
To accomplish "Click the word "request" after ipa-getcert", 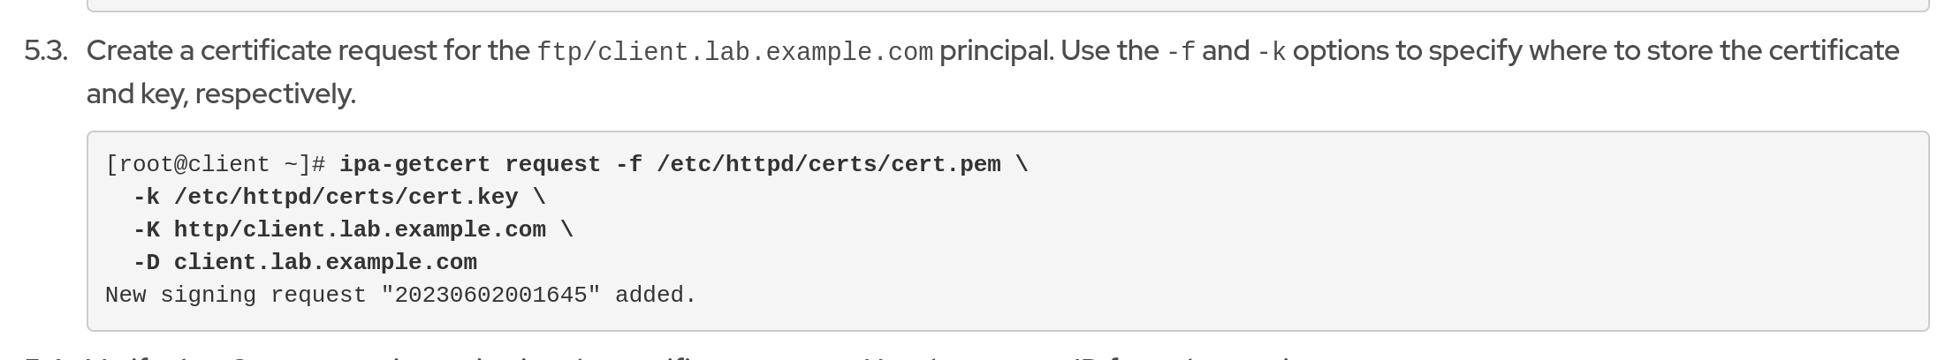I will (x=552, y=165).
